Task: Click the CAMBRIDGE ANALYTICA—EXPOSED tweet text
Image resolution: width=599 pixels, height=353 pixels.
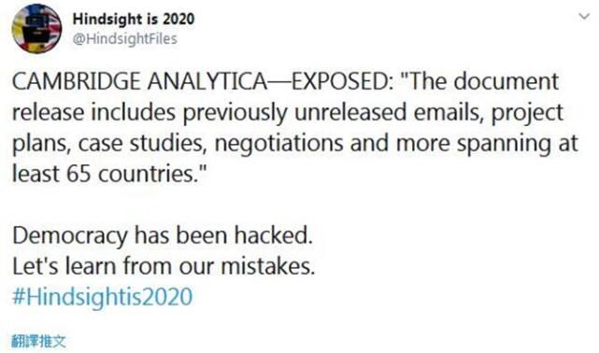Action: [x=295, y=127]
